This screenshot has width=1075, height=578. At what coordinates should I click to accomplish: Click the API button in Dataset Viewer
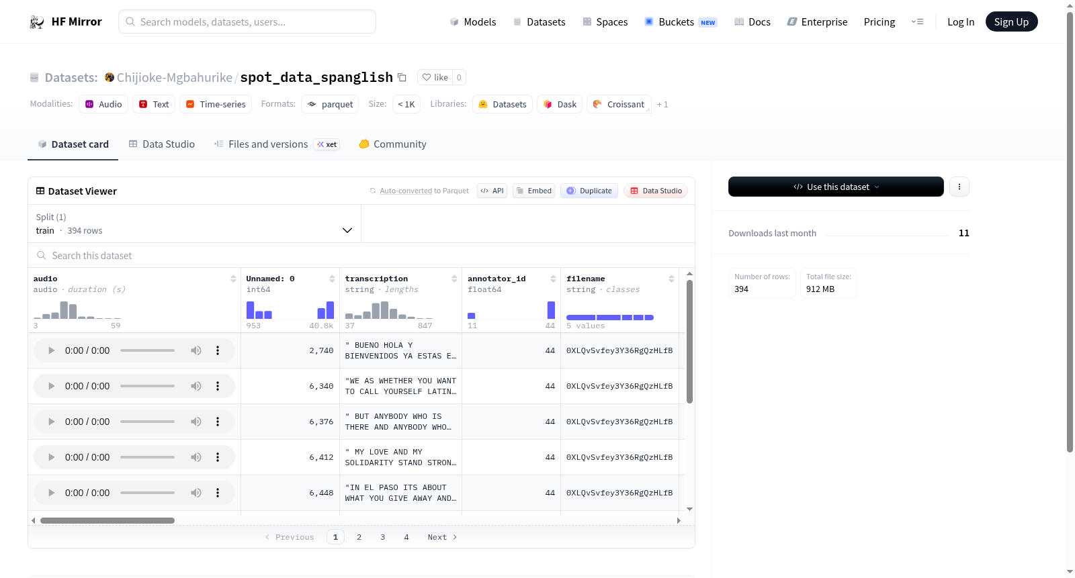pos(492,191)
